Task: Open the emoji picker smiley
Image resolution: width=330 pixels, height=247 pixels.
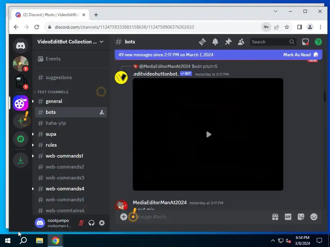Action: 314,217
